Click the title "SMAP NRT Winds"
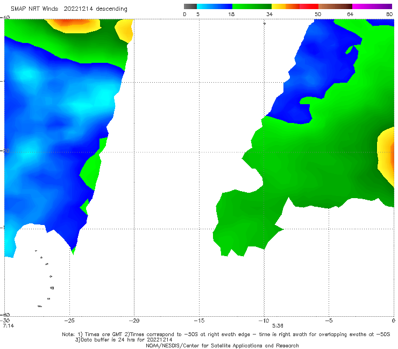The image size is (398, 349). (34, 9)
